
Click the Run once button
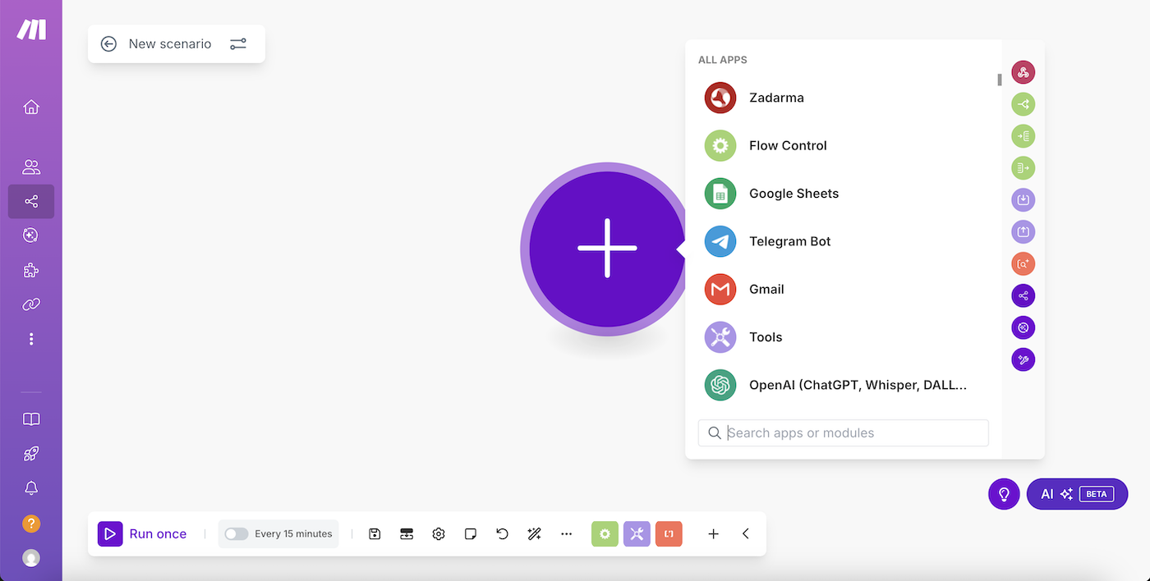[143, 534]
